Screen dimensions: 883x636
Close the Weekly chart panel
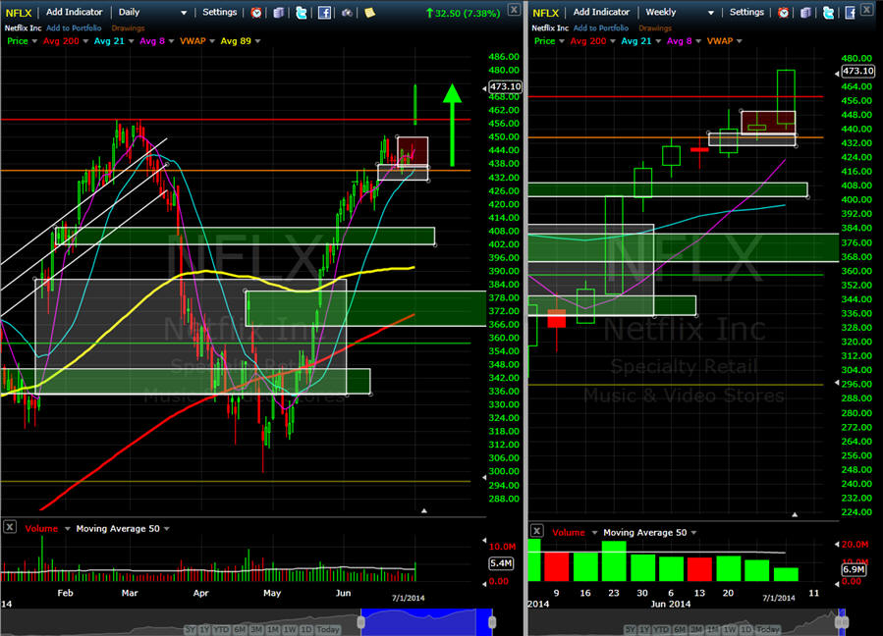tap(866, 10)
